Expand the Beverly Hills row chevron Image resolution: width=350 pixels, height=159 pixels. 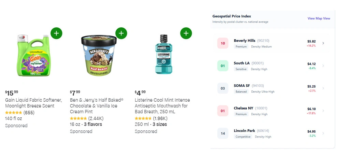point(323,43)
